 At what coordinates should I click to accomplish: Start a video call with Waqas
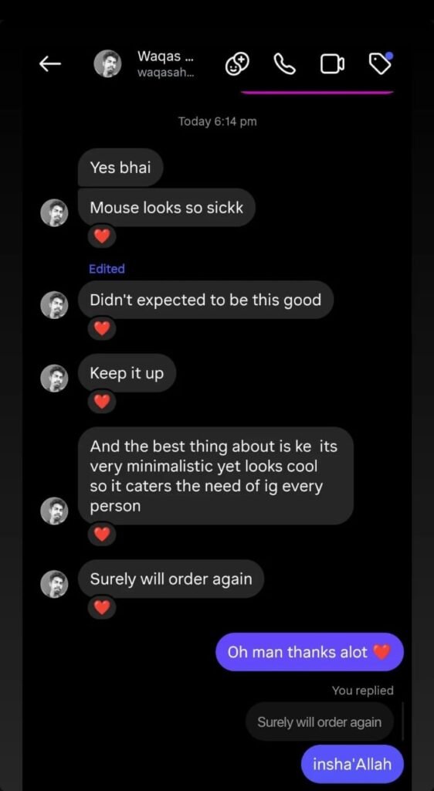point(332,63)
